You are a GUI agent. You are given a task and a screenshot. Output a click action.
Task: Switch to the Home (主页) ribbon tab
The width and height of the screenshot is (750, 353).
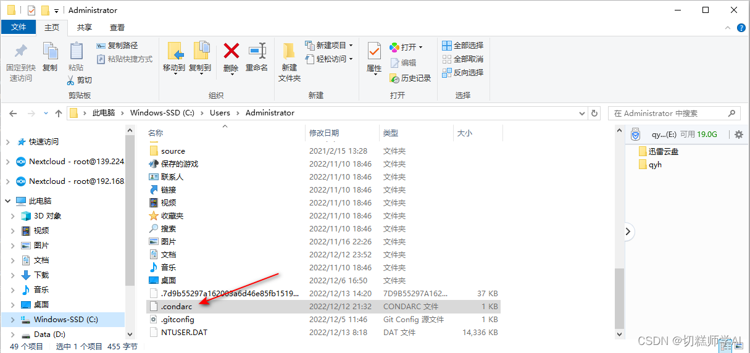(52, 27)
